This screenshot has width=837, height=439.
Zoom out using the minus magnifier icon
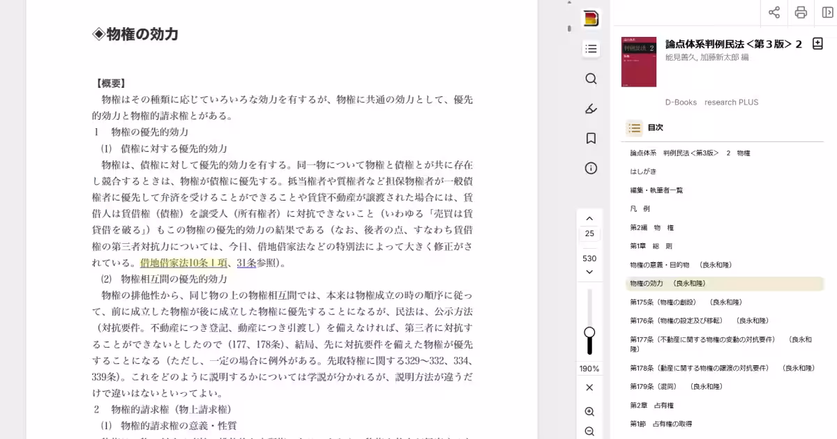pos(590,432)
